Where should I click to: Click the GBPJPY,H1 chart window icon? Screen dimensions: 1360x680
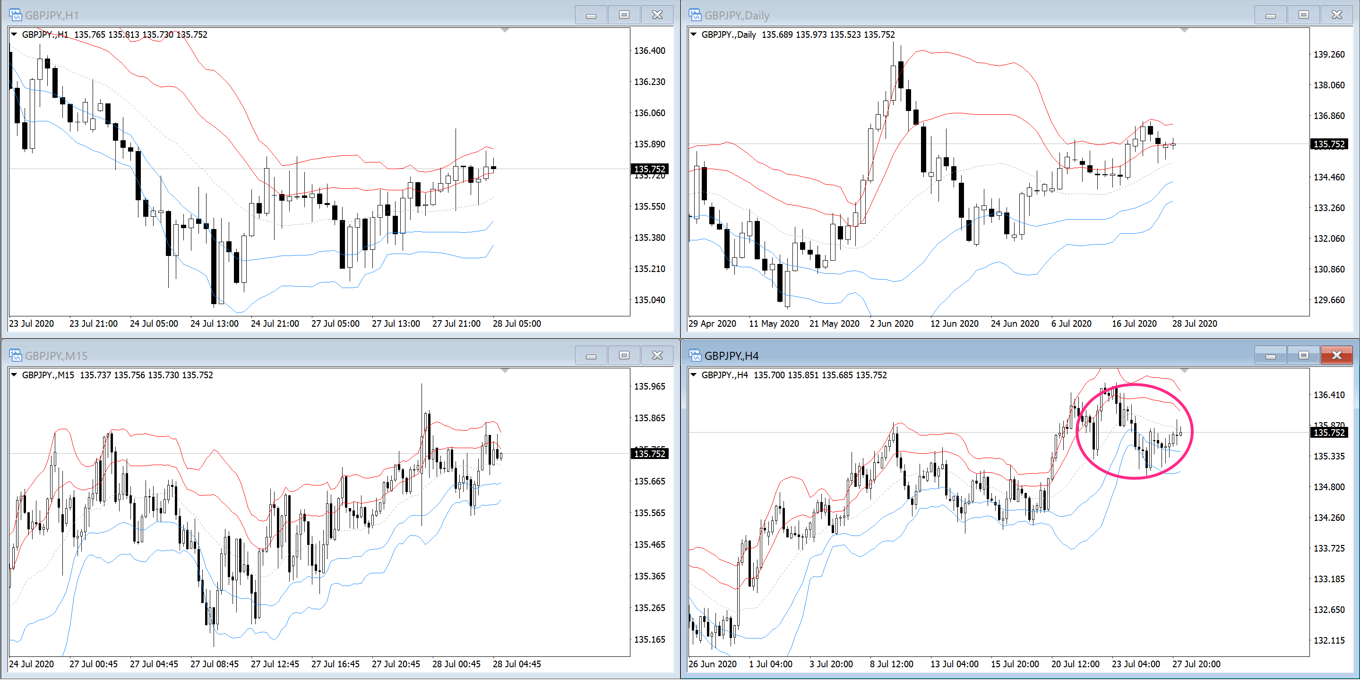(x=15, y=15)
